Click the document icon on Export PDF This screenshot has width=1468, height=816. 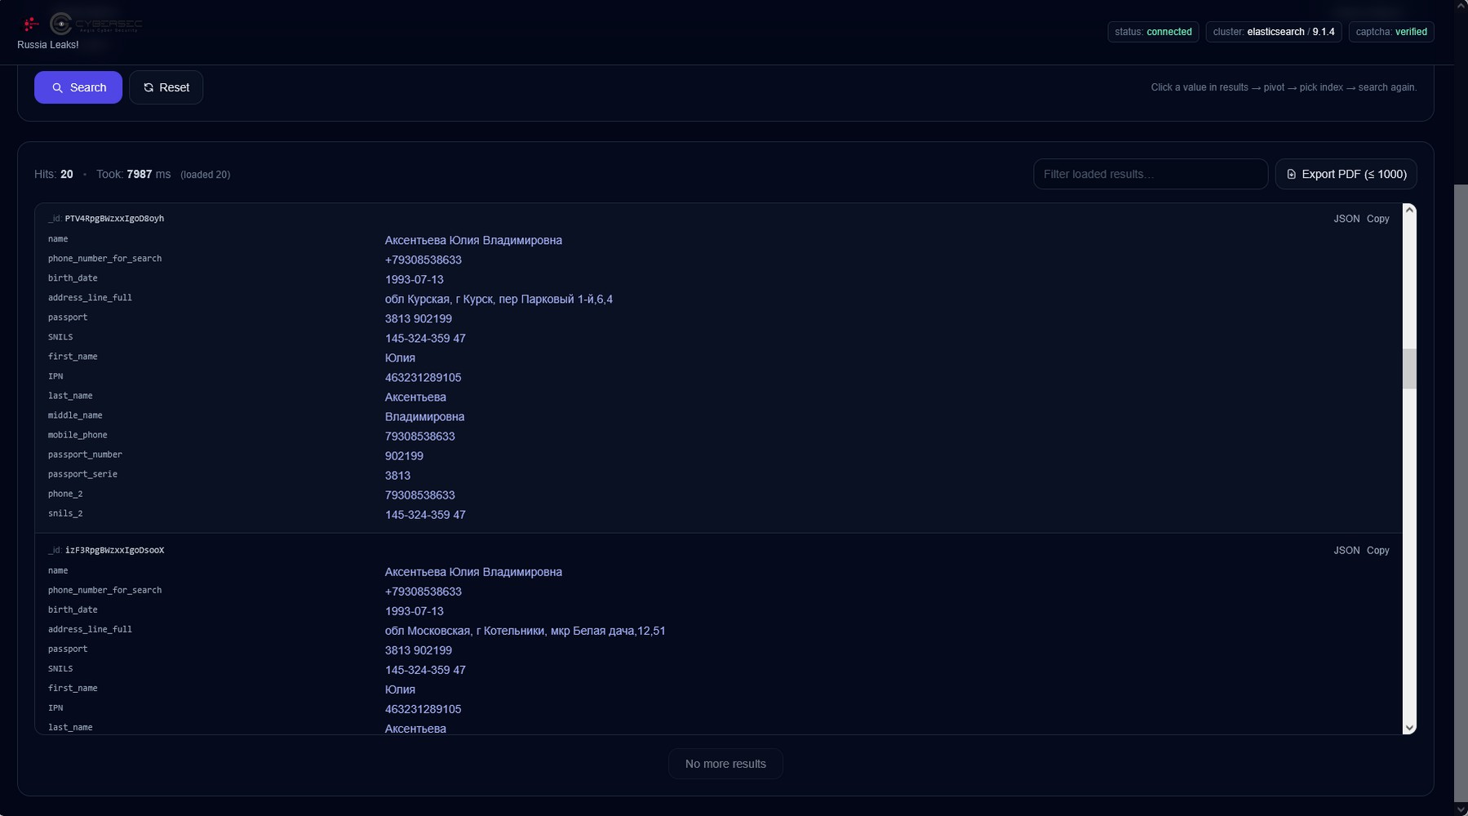tap(1291, 175)
